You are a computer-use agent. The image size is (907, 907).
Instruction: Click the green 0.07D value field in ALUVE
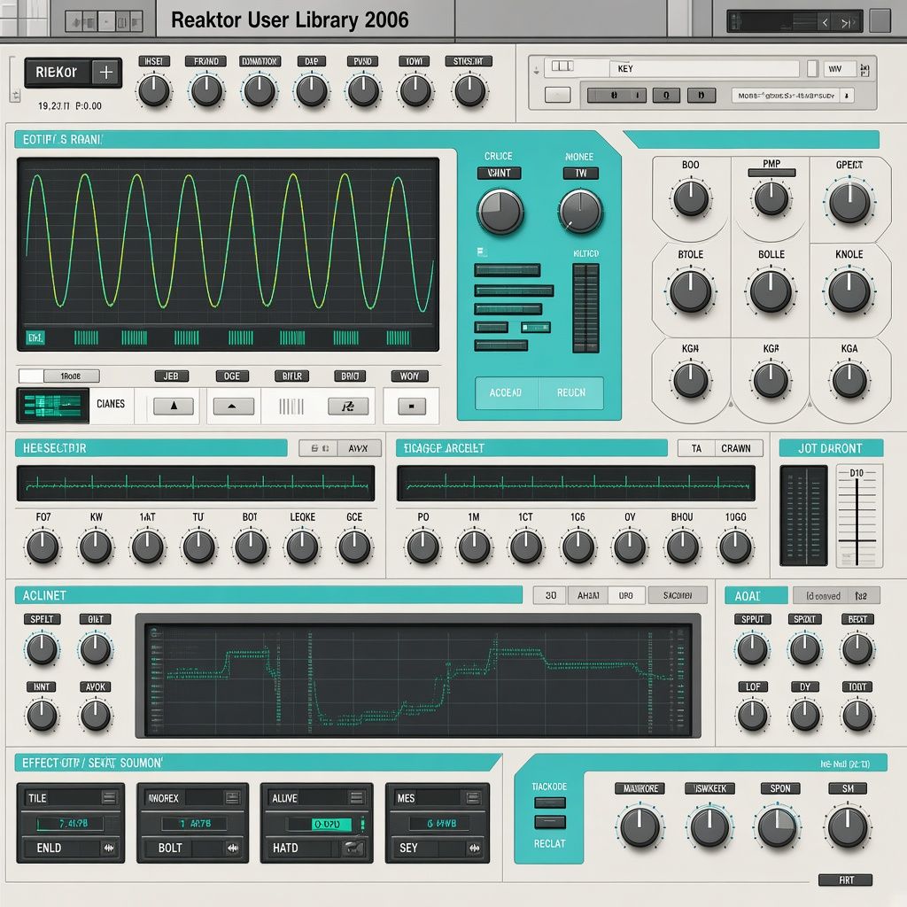click(x=331, y=824)
